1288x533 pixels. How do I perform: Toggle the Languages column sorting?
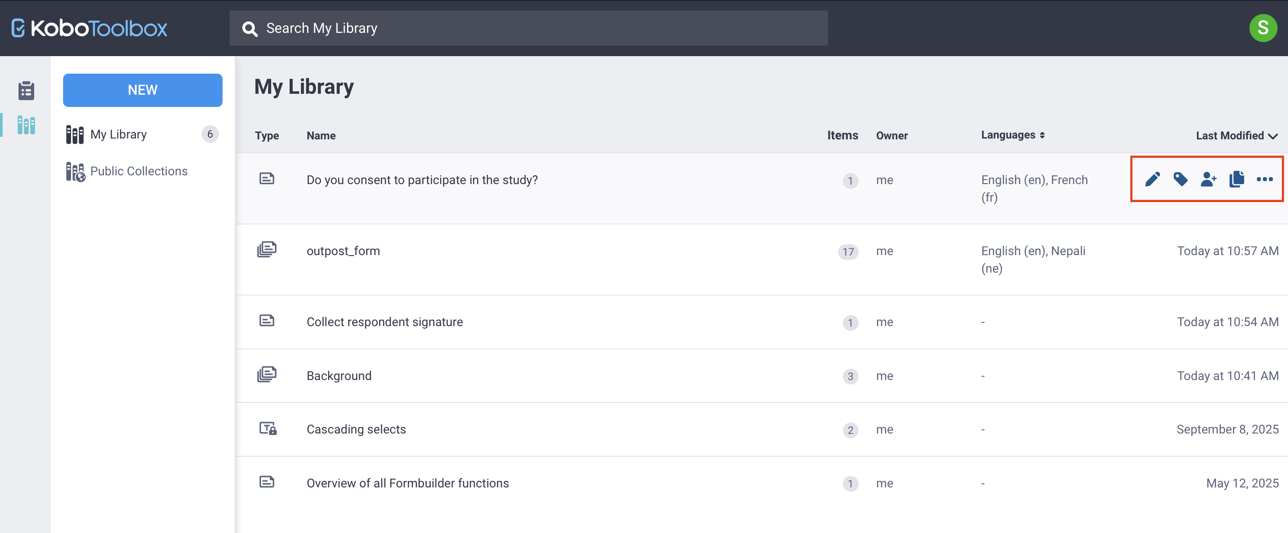(1043, 135)
